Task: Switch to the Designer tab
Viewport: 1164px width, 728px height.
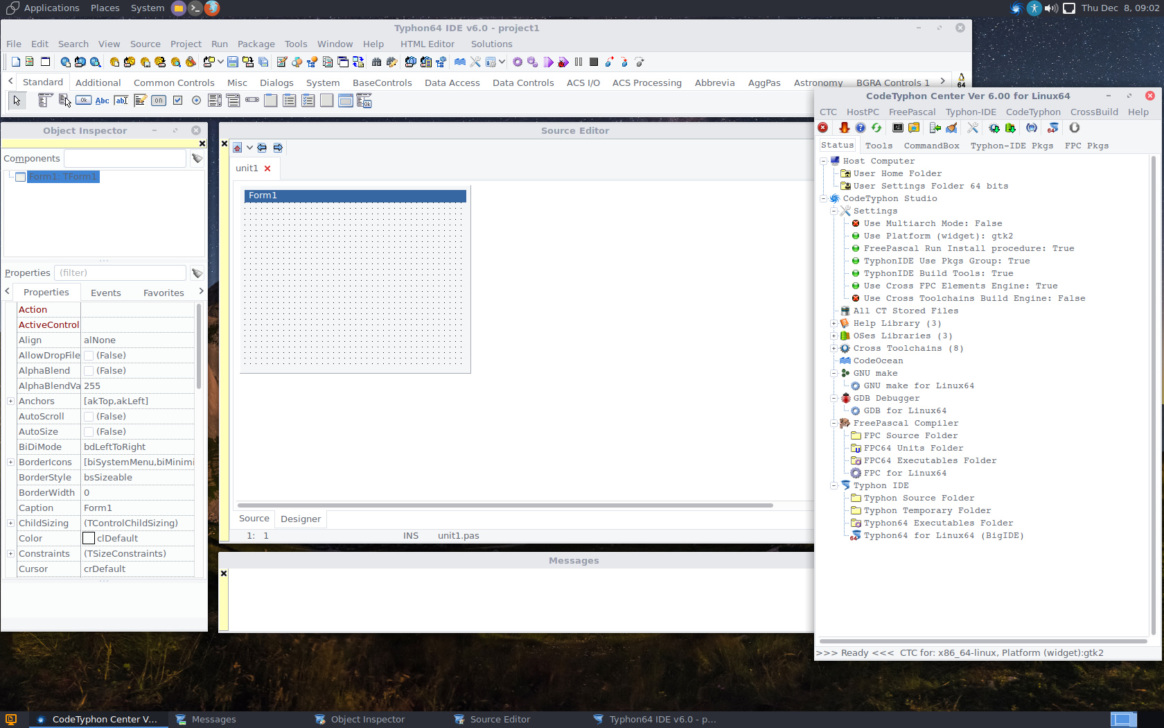Action: (301, 519)
